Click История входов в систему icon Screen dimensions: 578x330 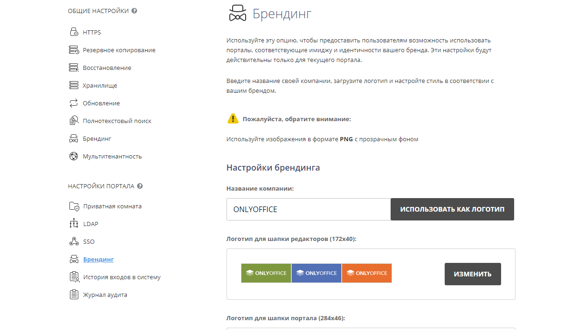tap(74, 277)
